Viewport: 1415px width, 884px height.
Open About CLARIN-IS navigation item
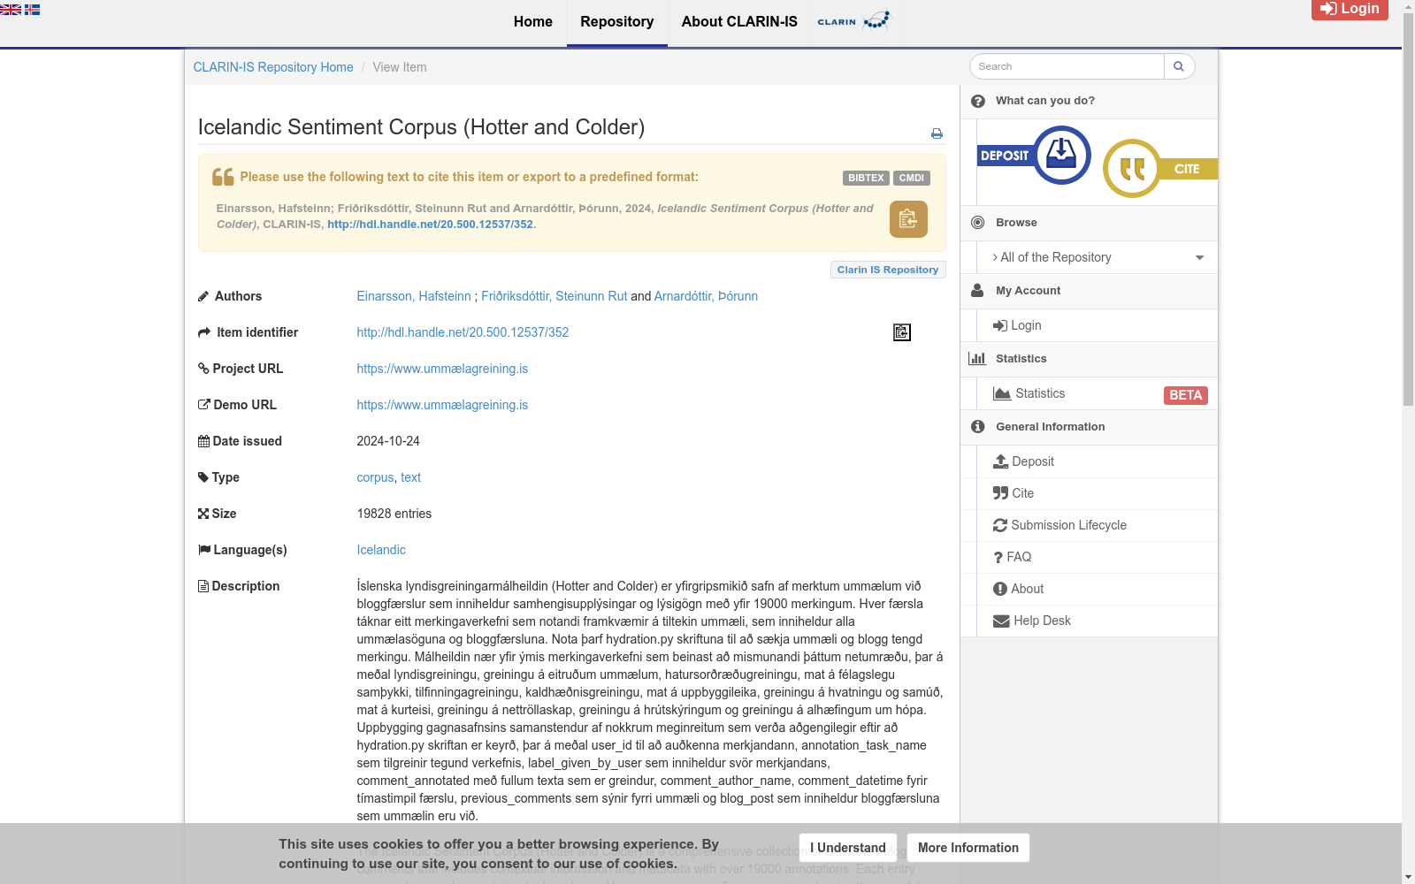pos(739,22)
